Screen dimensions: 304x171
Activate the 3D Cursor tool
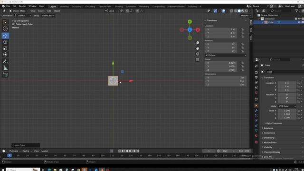(x=5, y=28)
